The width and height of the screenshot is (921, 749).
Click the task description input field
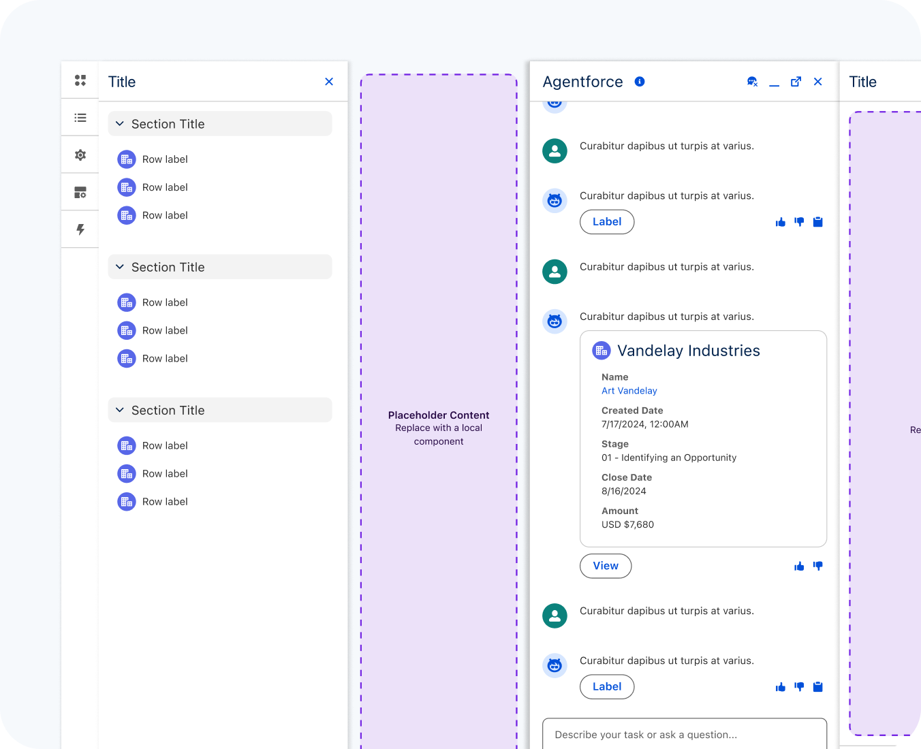click(x=685, y=734)
